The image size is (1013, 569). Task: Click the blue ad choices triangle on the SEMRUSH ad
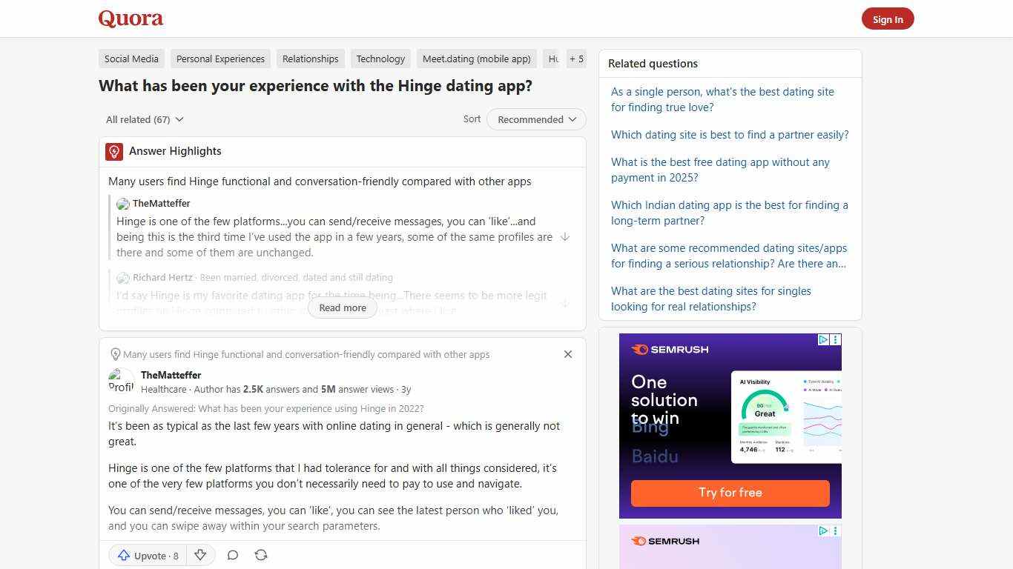[822, 339]
